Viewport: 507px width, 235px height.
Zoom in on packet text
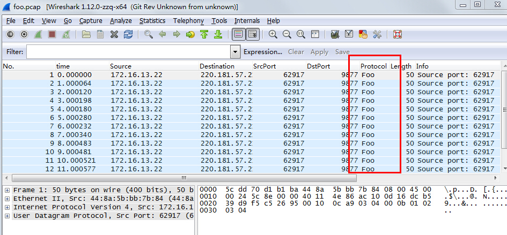click(x=273, y=34)
